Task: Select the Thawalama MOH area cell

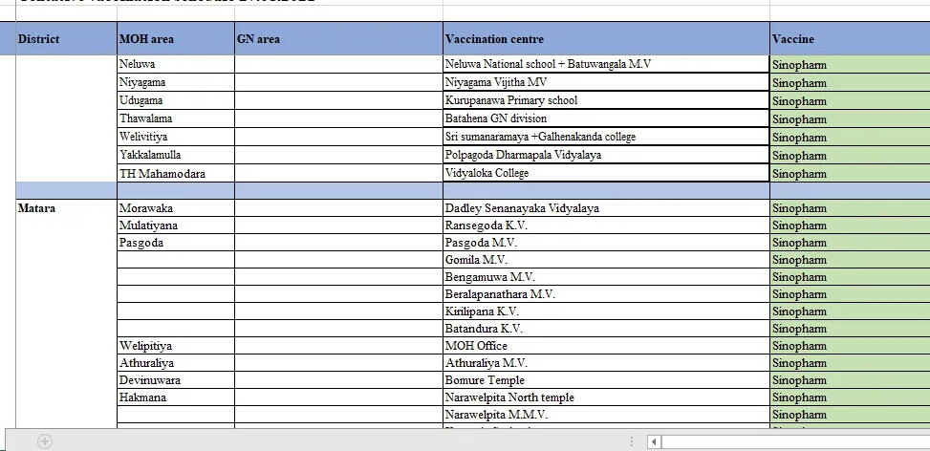Action: (x=176, y=118)
